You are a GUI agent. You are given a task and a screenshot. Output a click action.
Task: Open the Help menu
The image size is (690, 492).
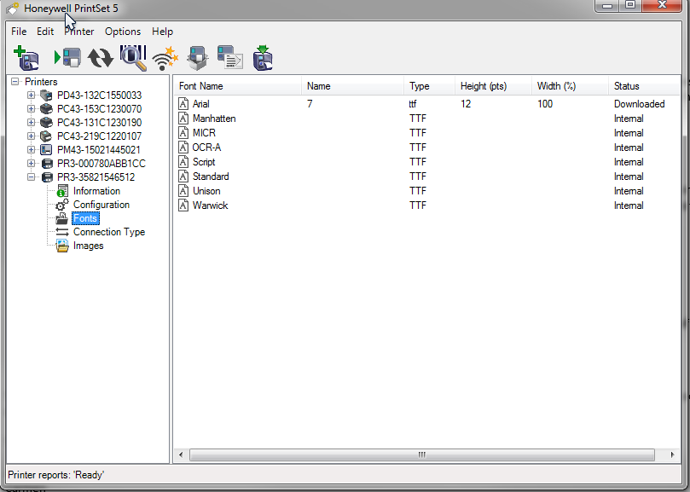click(x=162, y=32)
